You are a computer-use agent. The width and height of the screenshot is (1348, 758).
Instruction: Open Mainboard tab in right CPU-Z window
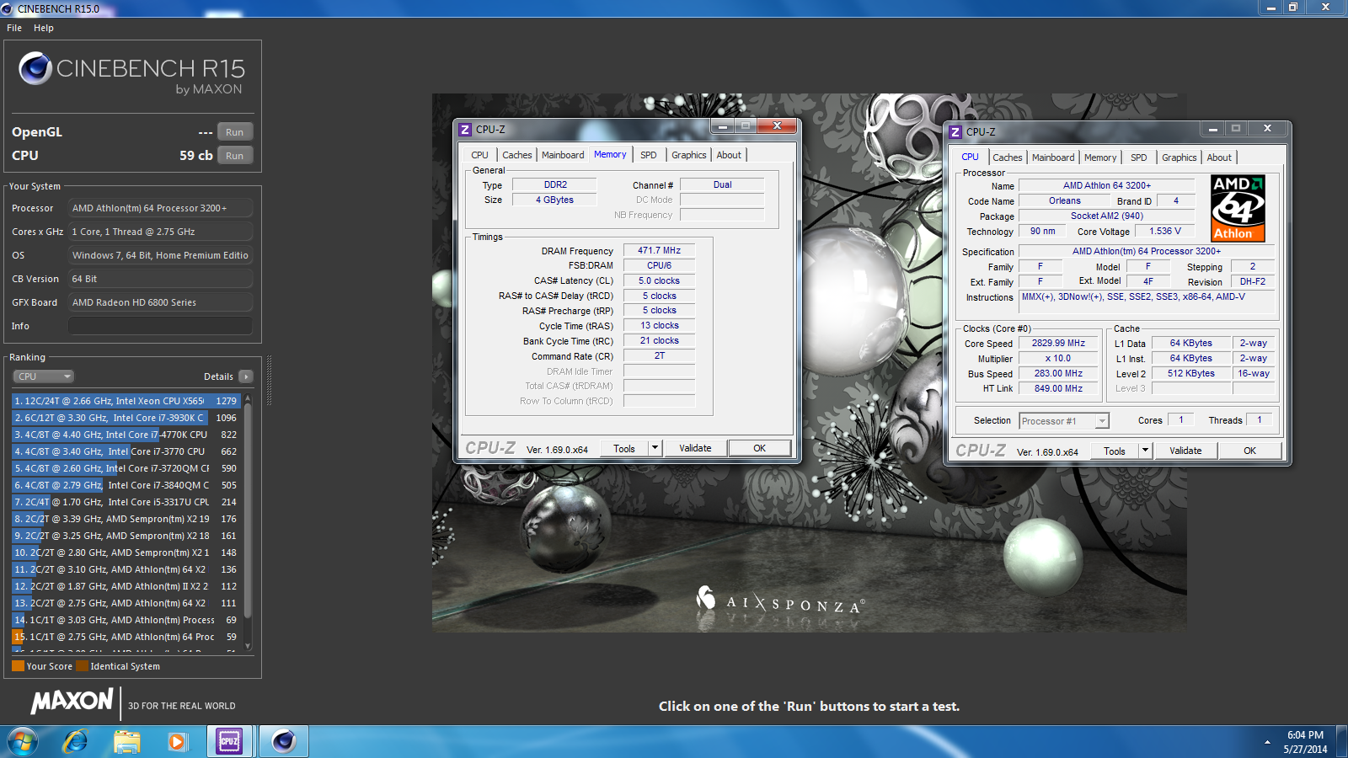(x=1053, y=157)
